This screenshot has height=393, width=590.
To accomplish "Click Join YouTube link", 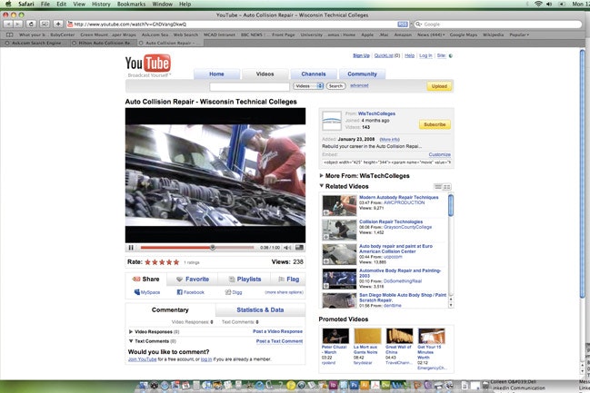I will pos(142,359).
